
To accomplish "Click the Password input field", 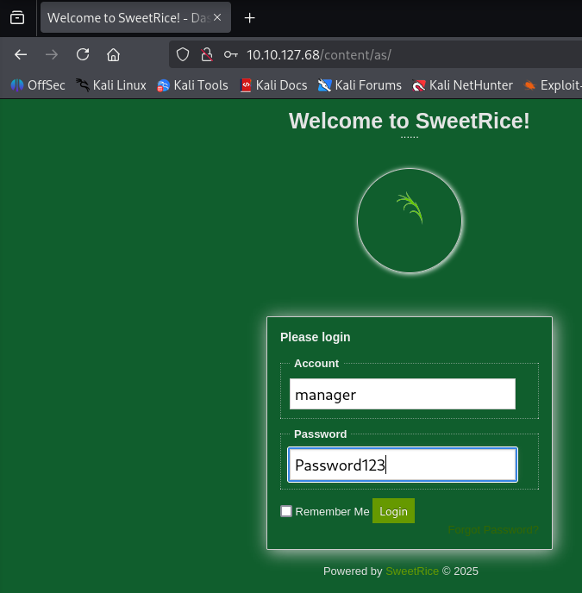I will pos(403,465).
